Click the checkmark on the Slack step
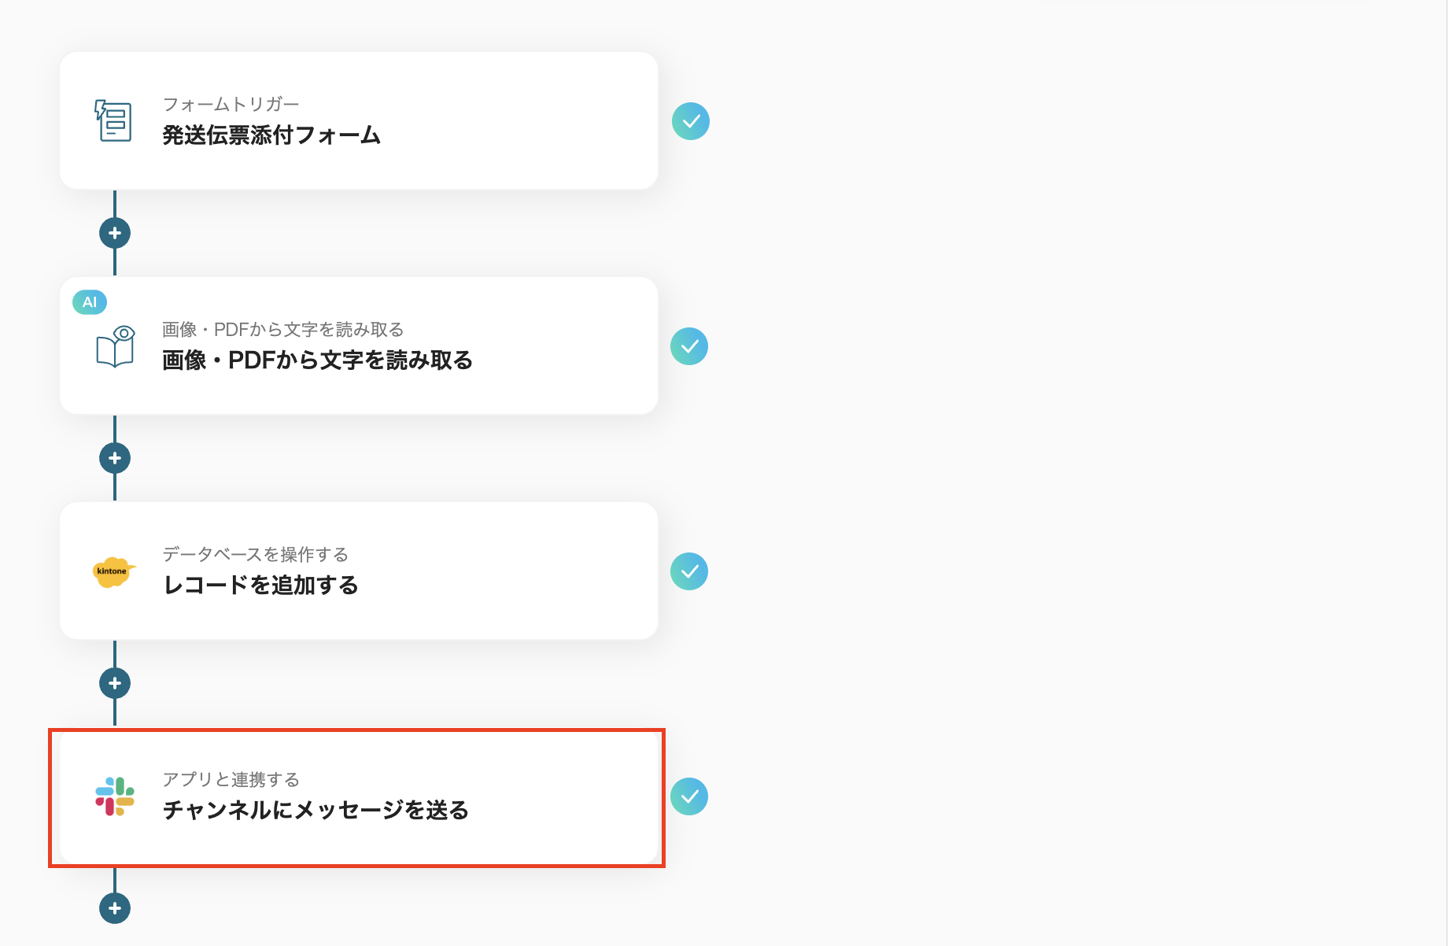1454x946 pixels. point(691,796)
